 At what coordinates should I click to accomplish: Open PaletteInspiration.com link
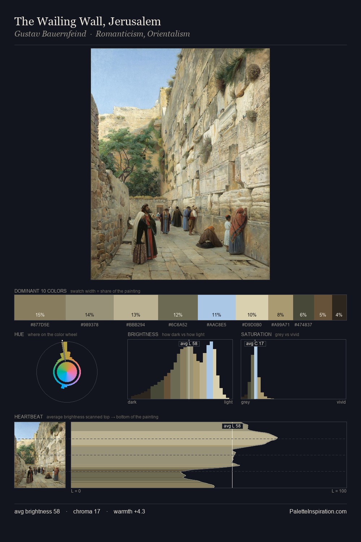coord(318,512)
